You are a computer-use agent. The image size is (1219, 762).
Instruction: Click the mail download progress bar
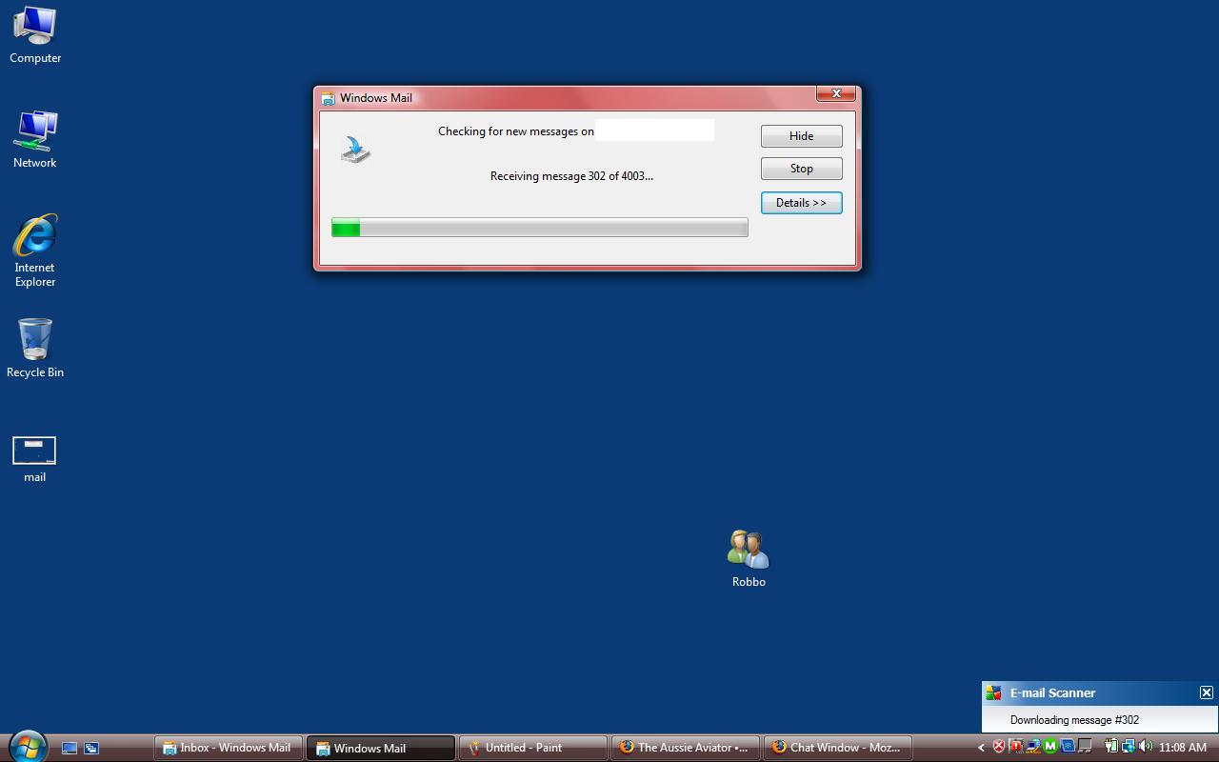[539, 228]
